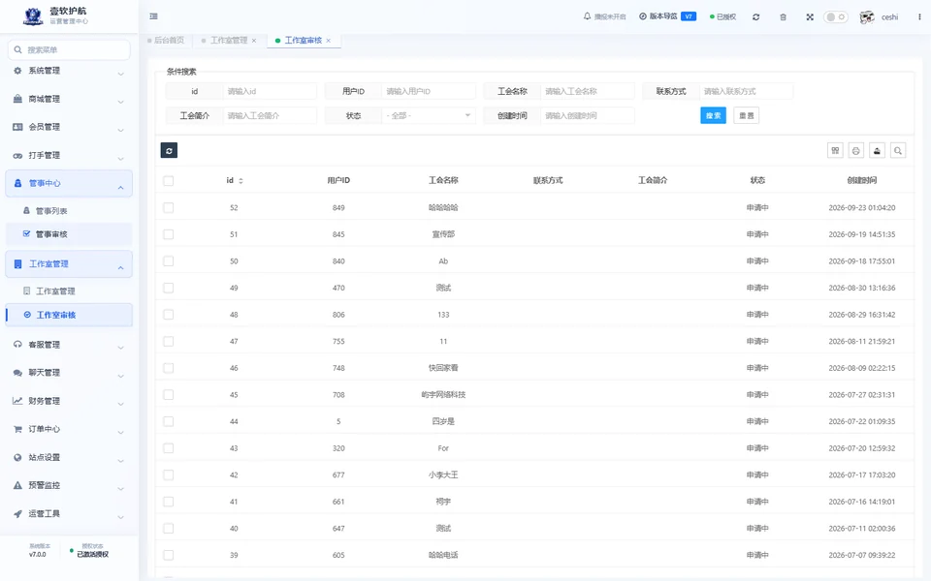Select the checkbox for id 49 row

coord(169,289)
